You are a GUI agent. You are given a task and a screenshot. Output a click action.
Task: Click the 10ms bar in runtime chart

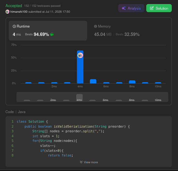158,83
